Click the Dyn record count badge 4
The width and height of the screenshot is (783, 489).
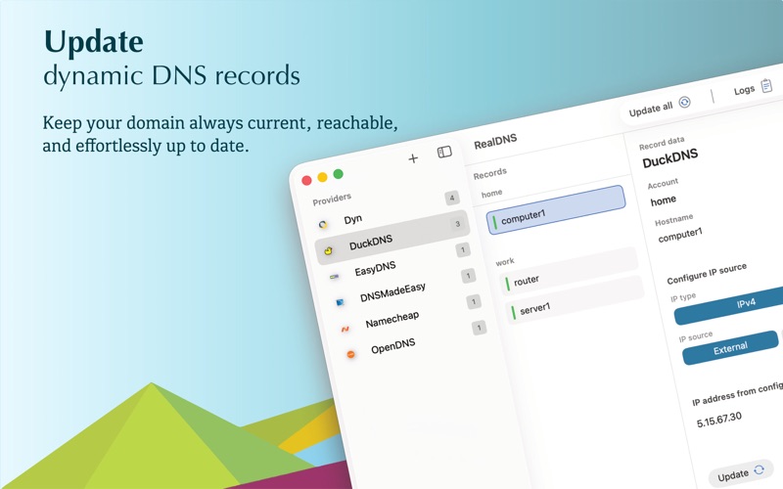452,199
